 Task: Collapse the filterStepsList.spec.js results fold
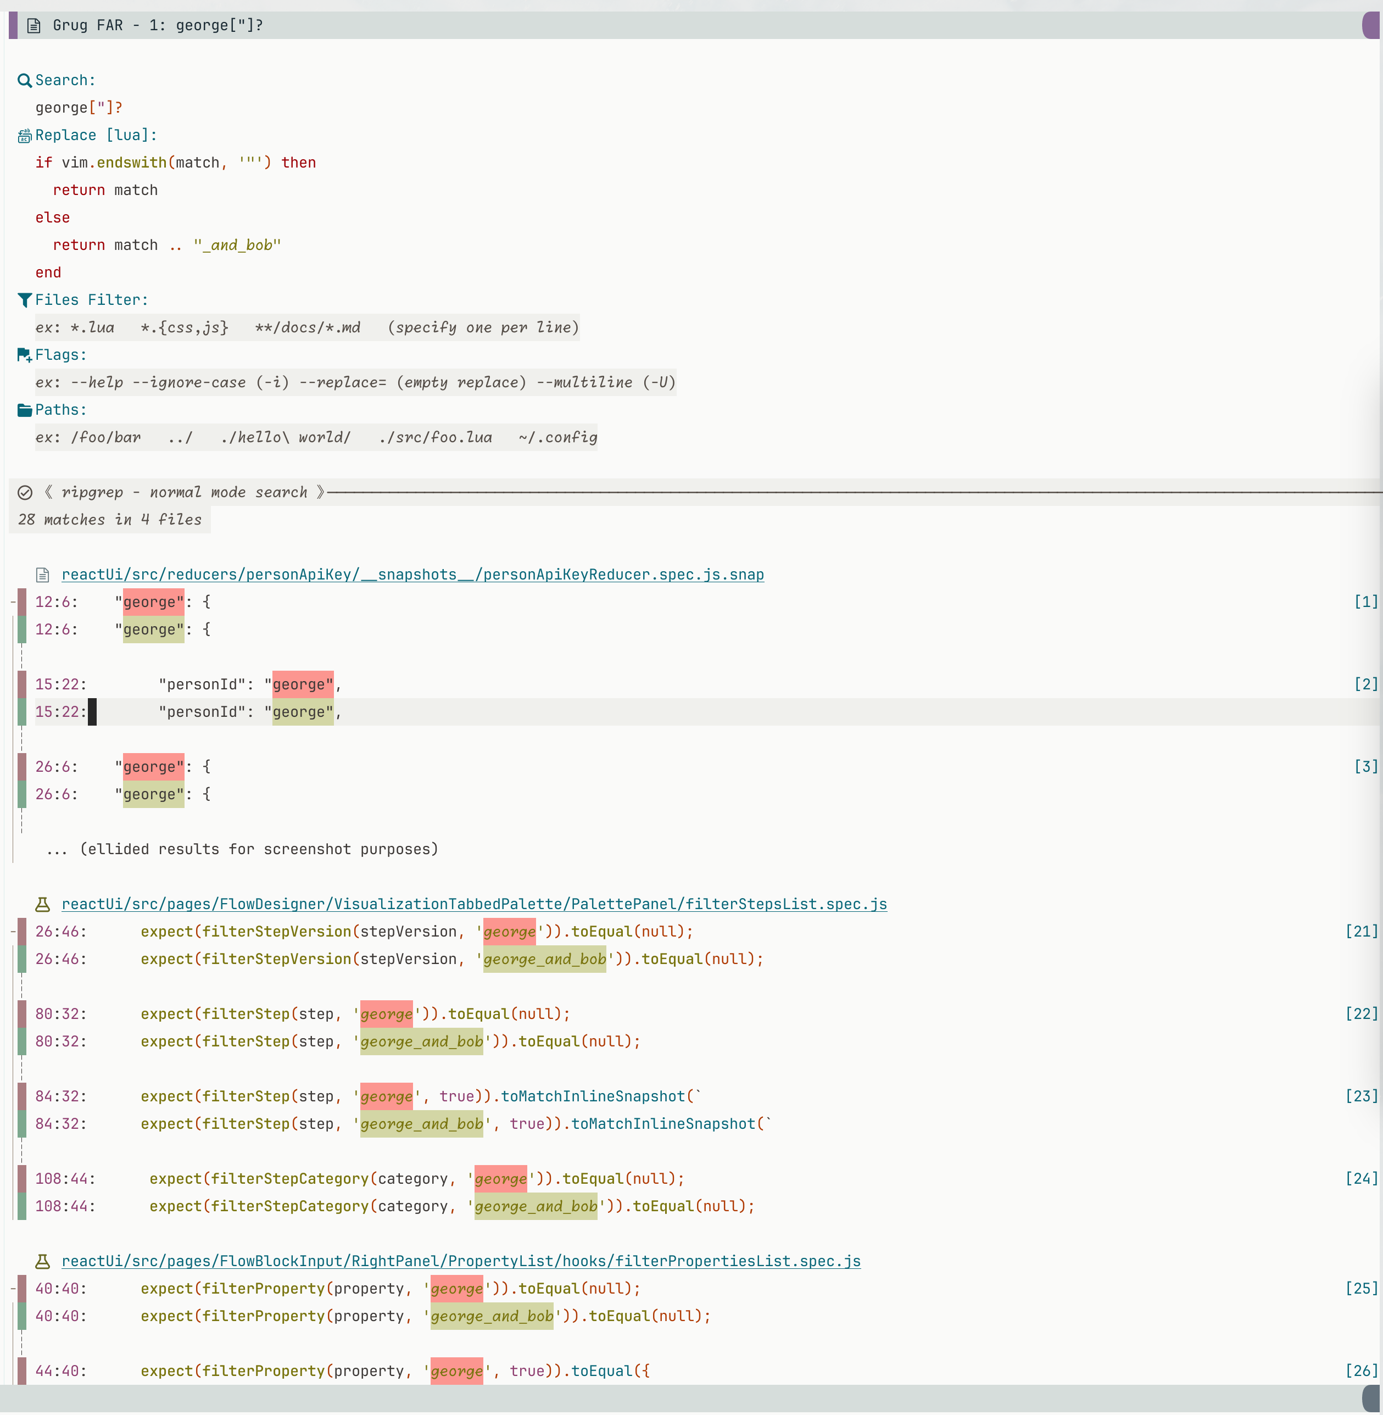coord(12,932)
